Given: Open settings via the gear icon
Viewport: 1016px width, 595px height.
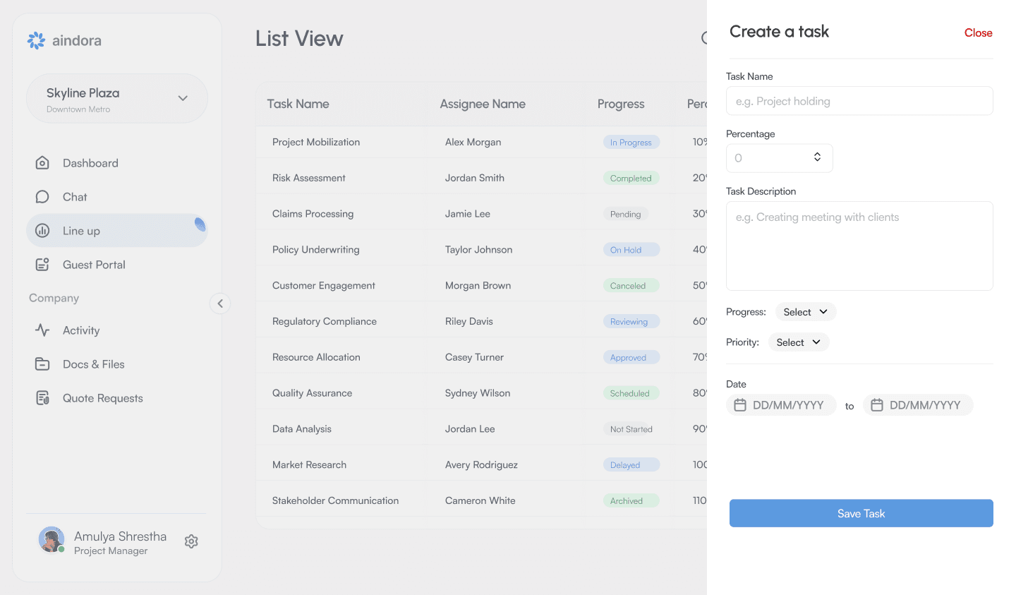Looking at the screenshot, I should click(191, 541).
